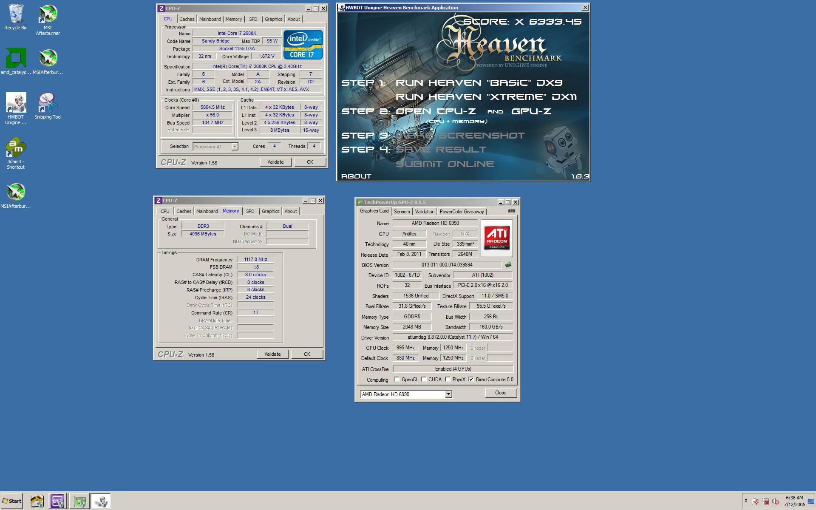Click the ATI Radeon logo in GPU-Z
816x510 pixels.
496,238
